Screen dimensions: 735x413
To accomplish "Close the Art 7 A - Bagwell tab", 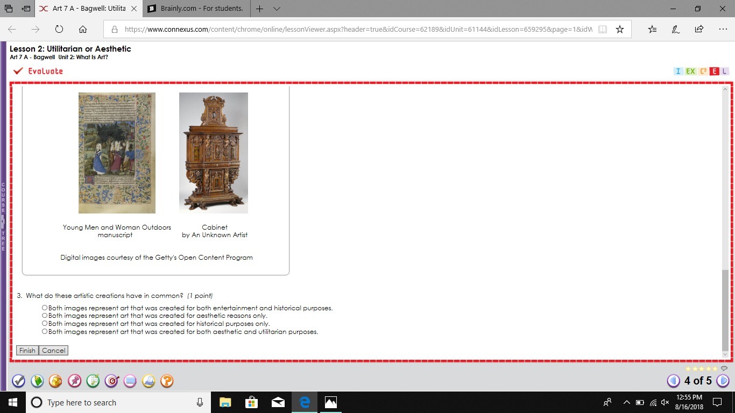I will [x=134, y=9].
